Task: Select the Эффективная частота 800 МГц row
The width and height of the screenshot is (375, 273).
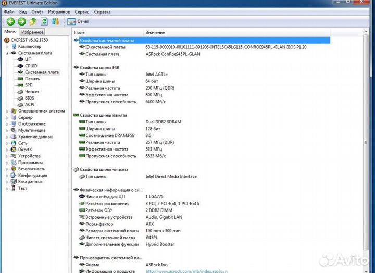Action: [x=201, y=95]
